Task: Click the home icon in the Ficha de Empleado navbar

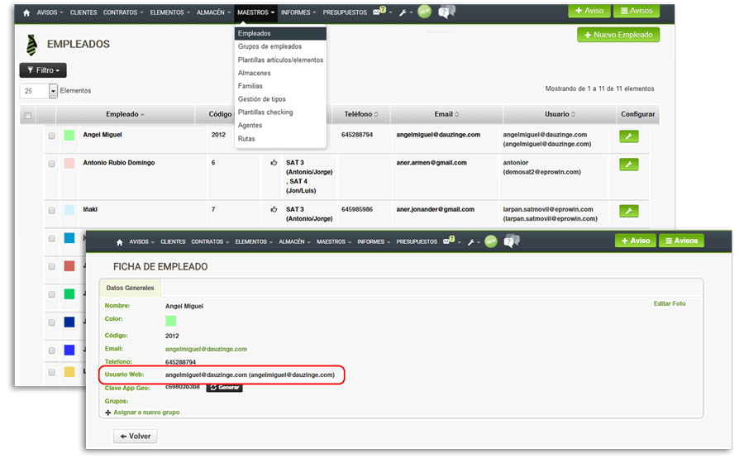Action: [120, 242]
